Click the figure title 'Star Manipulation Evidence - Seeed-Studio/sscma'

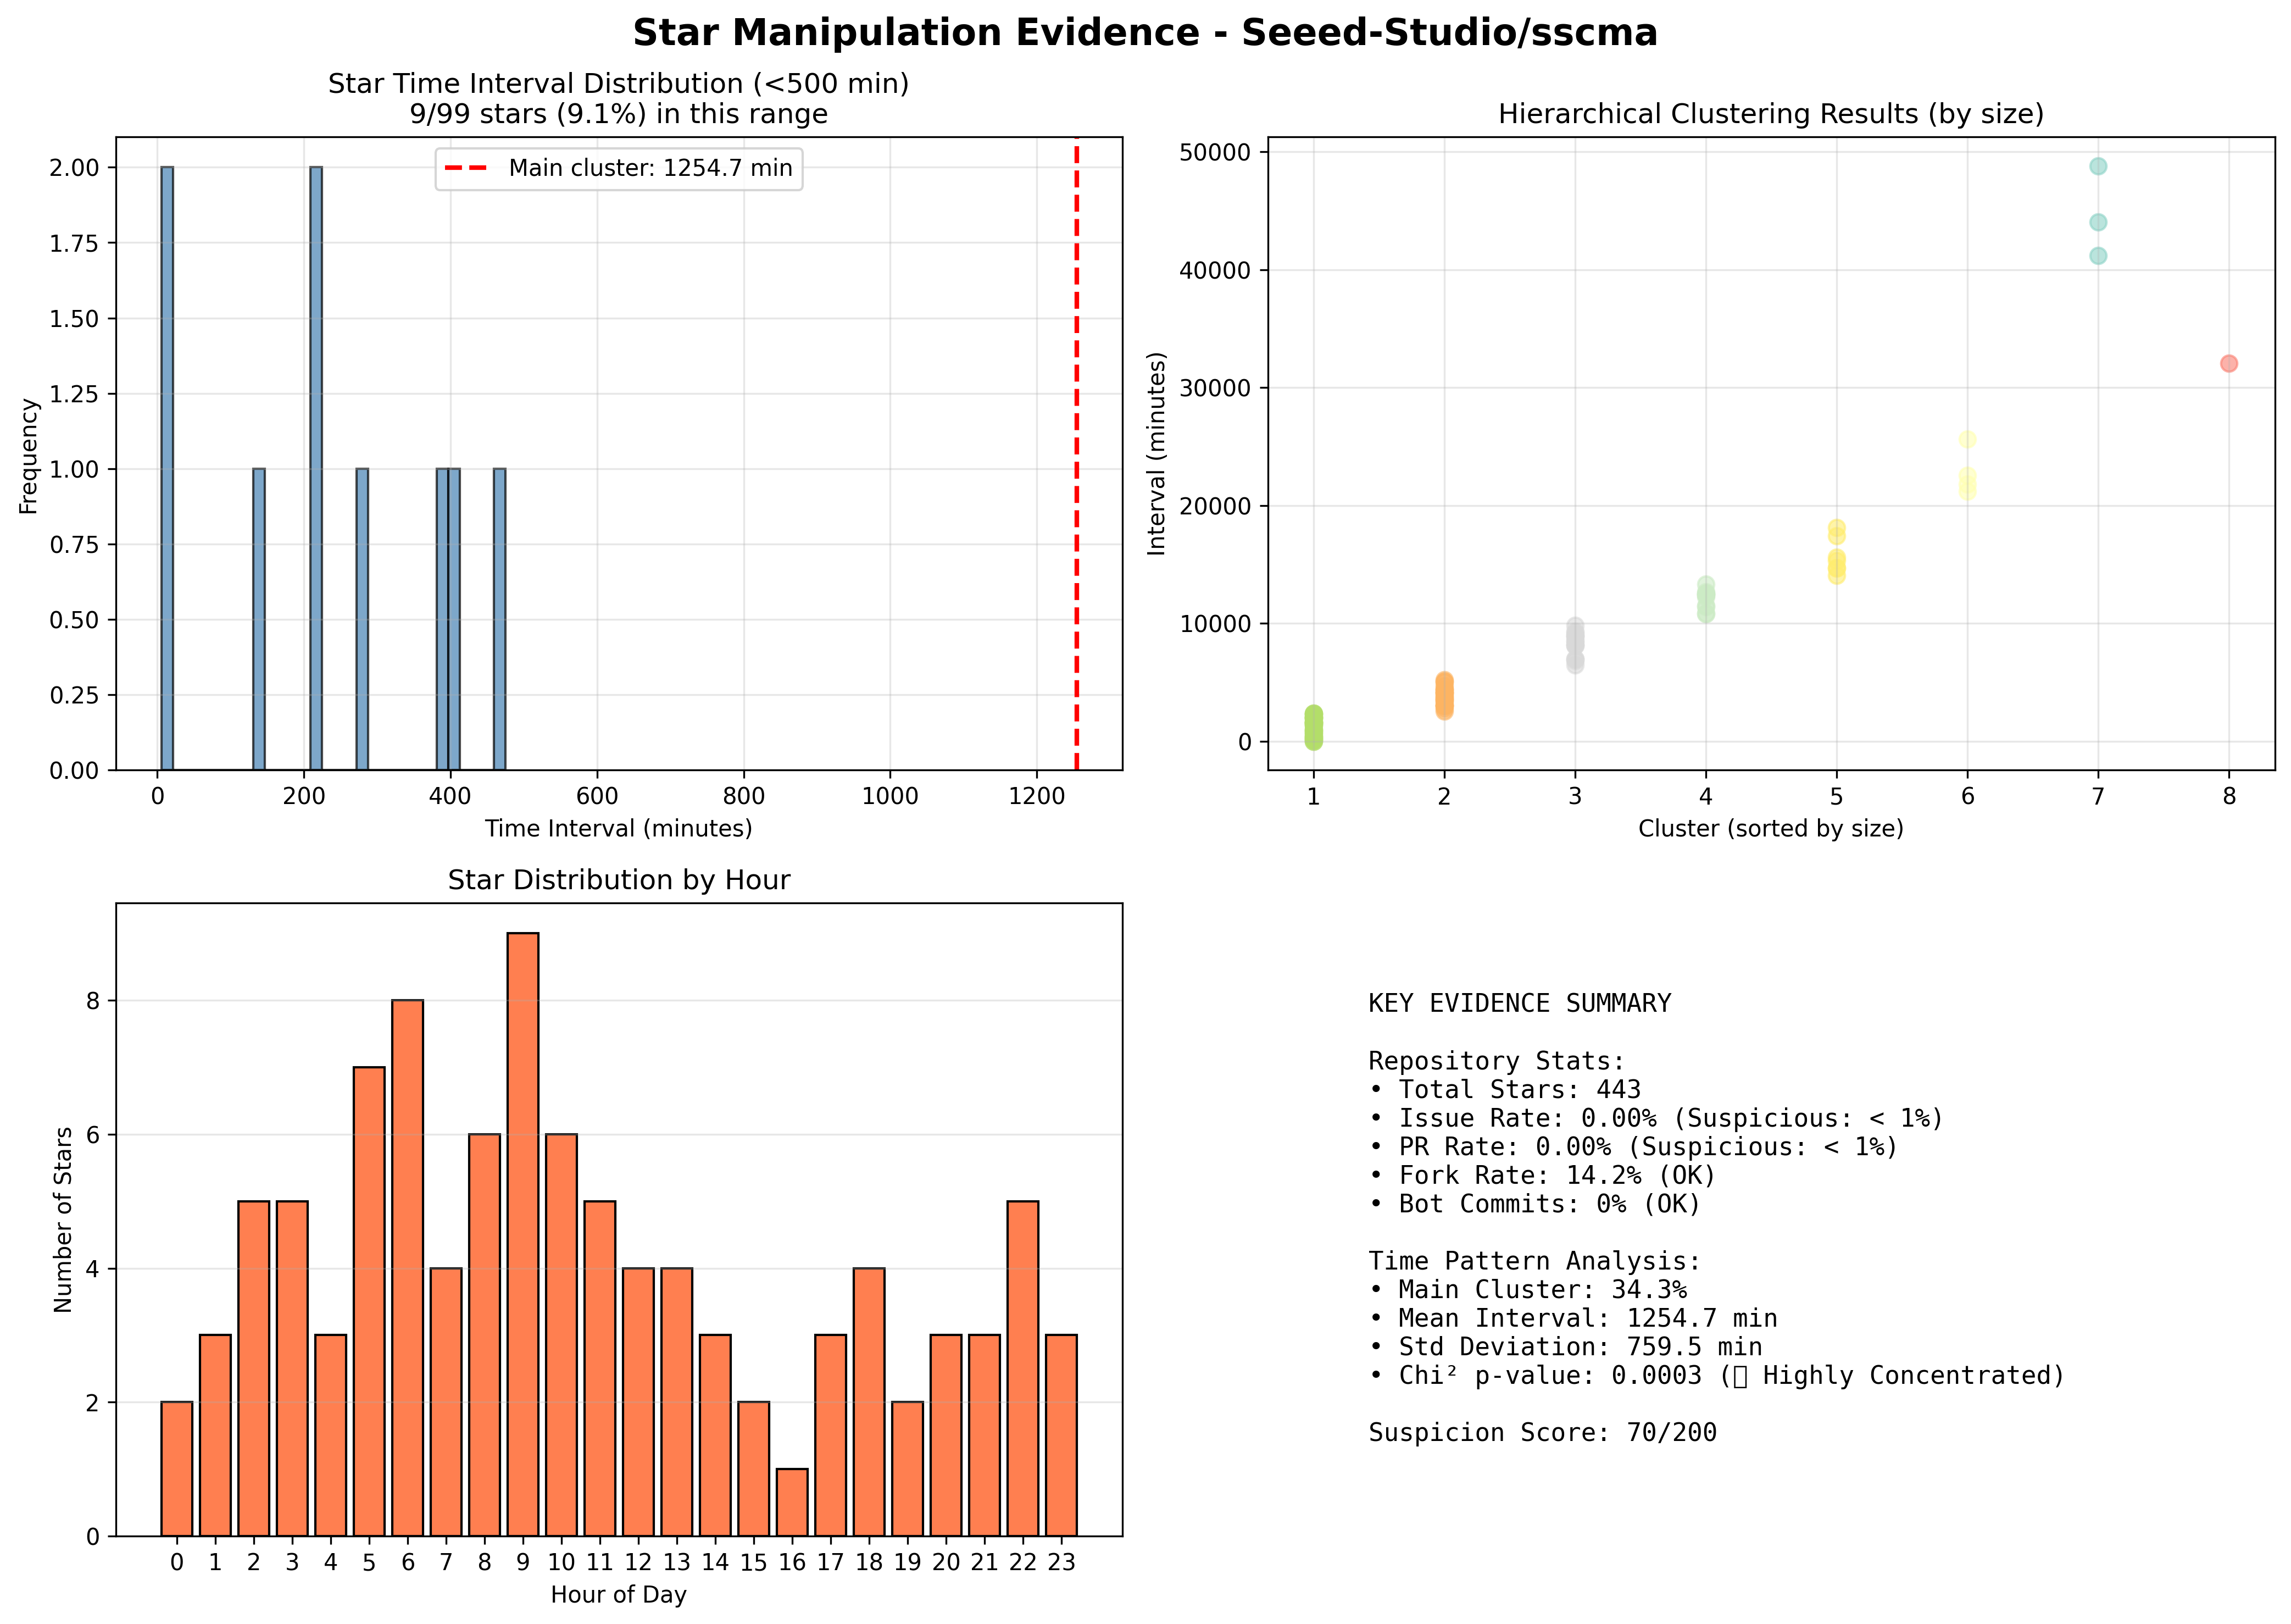pos(1144,33)
